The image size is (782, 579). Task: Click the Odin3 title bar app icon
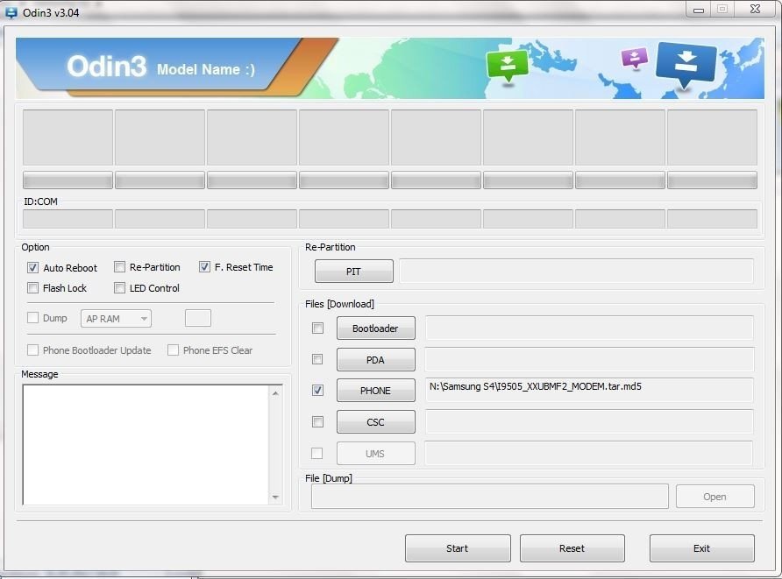pos(11,12)
